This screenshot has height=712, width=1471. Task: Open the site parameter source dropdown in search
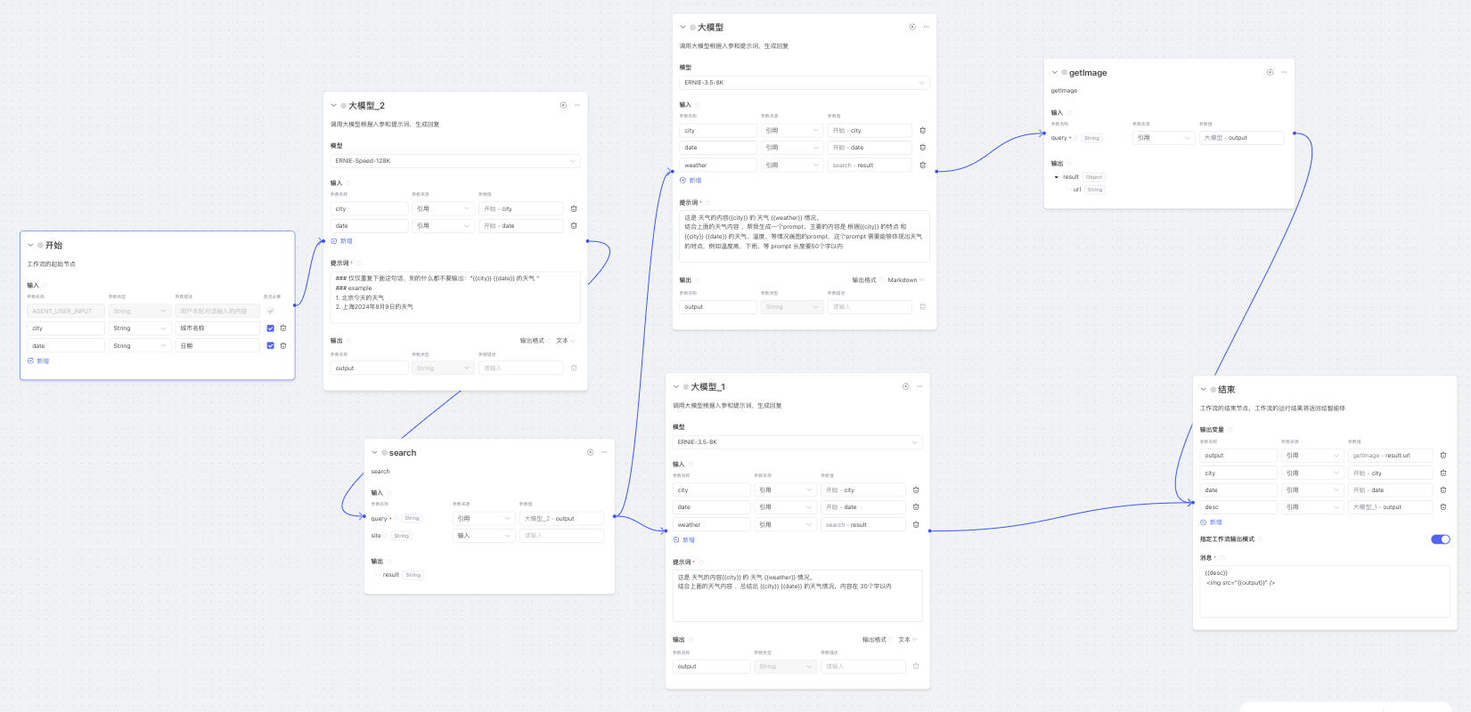(x=484, y=536)
